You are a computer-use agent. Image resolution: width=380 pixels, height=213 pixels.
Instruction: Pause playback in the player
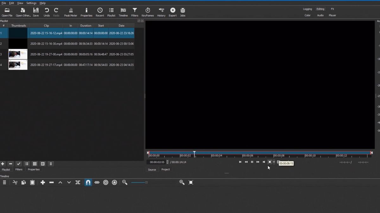coord(252,162)
